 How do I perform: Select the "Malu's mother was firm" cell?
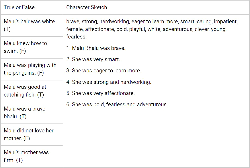(x=26, y=156)
